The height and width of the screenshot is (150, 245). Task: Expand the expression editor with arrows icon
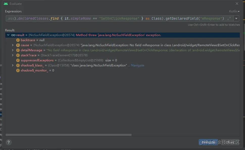229,19
